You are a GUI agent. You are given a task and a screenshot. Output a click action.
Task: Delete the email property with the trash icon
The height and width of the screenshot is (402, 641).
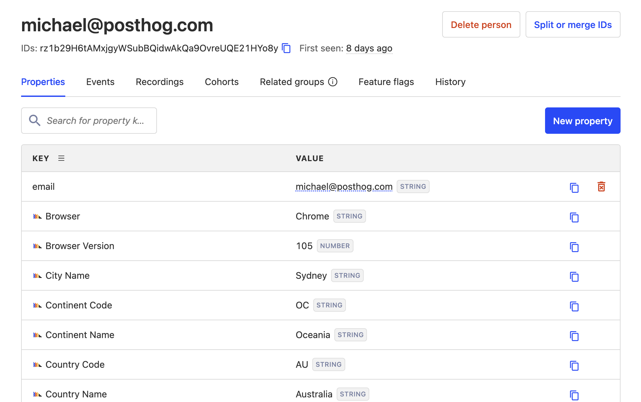[601, 187]
